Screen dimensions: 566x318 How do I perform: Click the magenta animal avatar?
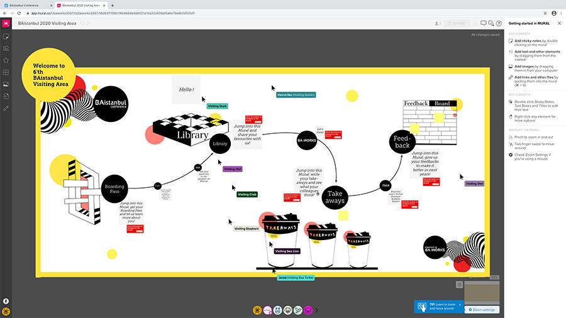point(308,310)
